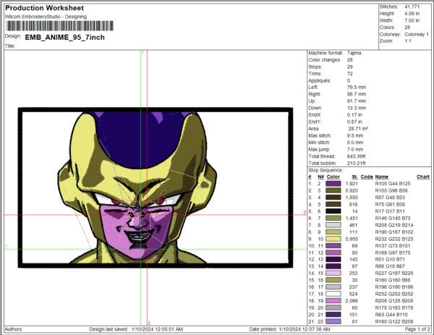Click the thread name R66 G18 B87
Screen dimensions: 434x335
[390, 266]
